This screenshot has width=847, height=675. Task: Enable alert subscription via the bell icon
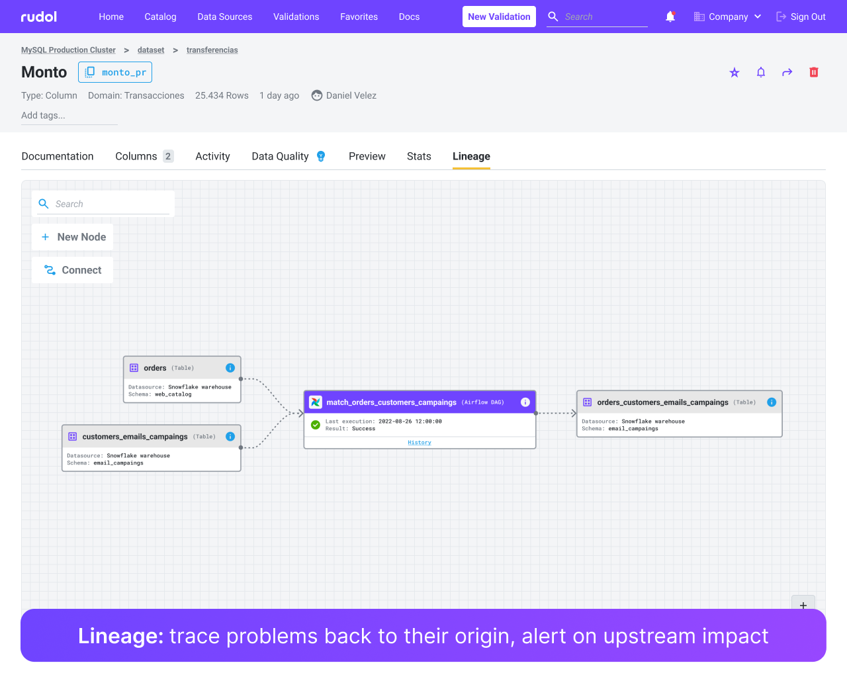(760, 72)
